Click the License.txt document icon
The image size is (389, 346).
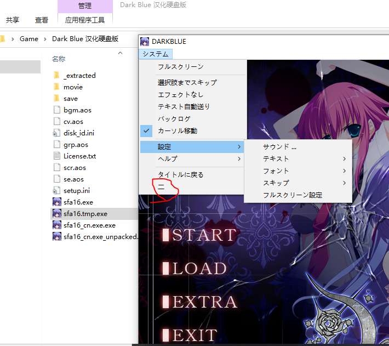click(57, 156)
